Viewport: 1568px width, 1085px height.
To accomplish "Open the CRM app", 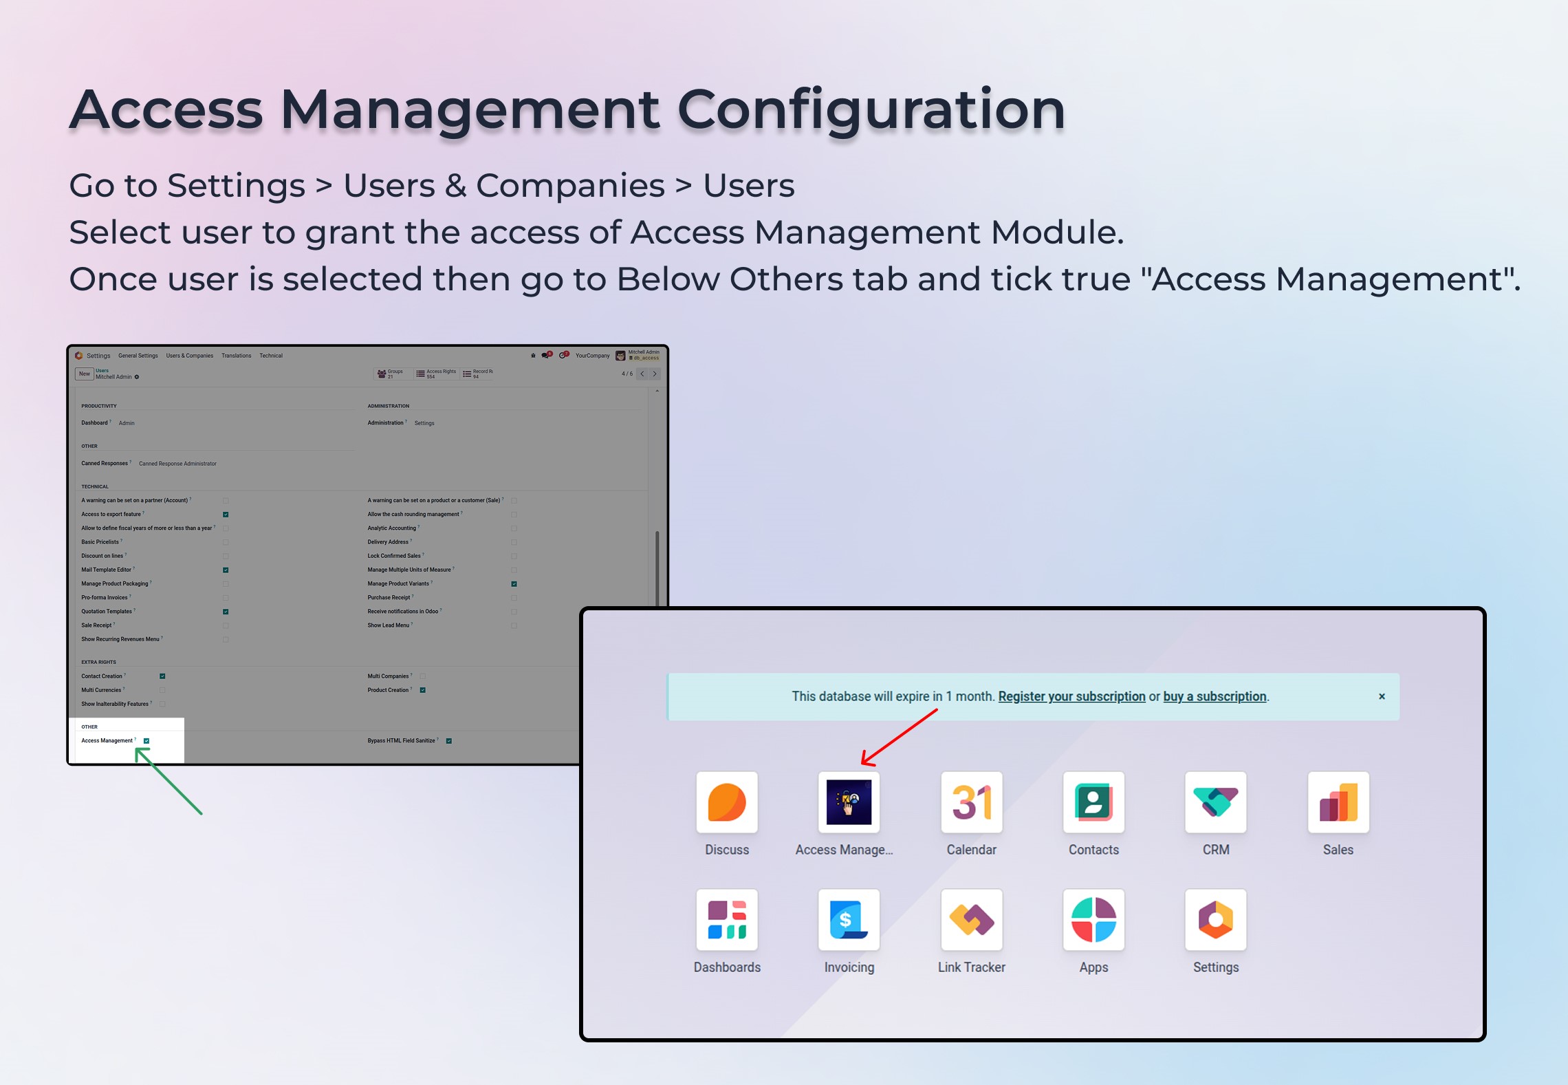I will click(1215, 802).
